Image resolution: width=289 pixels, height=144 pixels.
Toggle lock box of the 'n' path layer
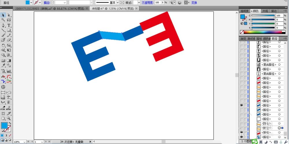click(245, 69)
